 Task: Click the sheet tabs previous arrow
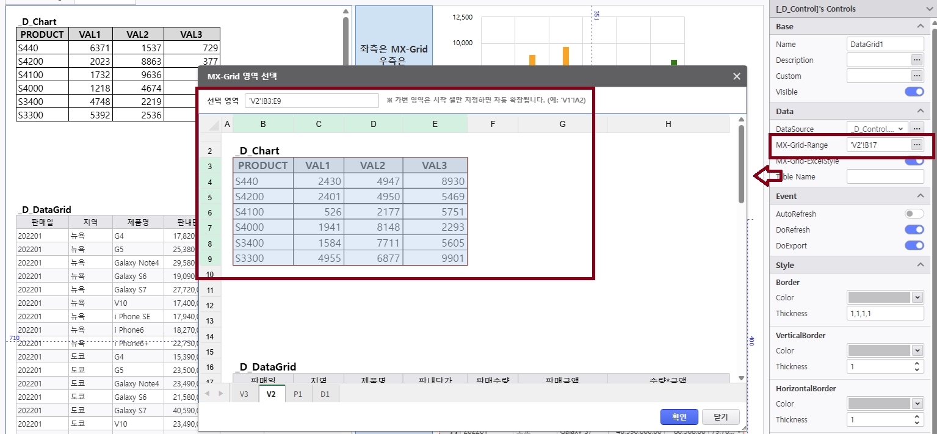(x=207, y=394)
